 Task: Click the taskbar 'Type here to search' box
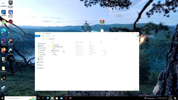point(20,98)
